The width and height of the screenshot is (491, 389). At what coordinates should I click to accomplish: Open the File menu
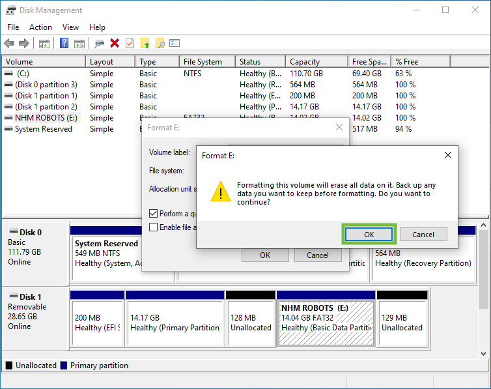[13, 27]
